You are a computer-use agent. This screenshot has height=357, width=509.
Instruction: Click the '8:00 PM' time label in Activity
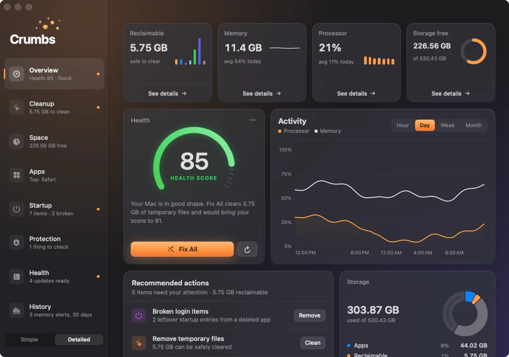pos(360,253)
